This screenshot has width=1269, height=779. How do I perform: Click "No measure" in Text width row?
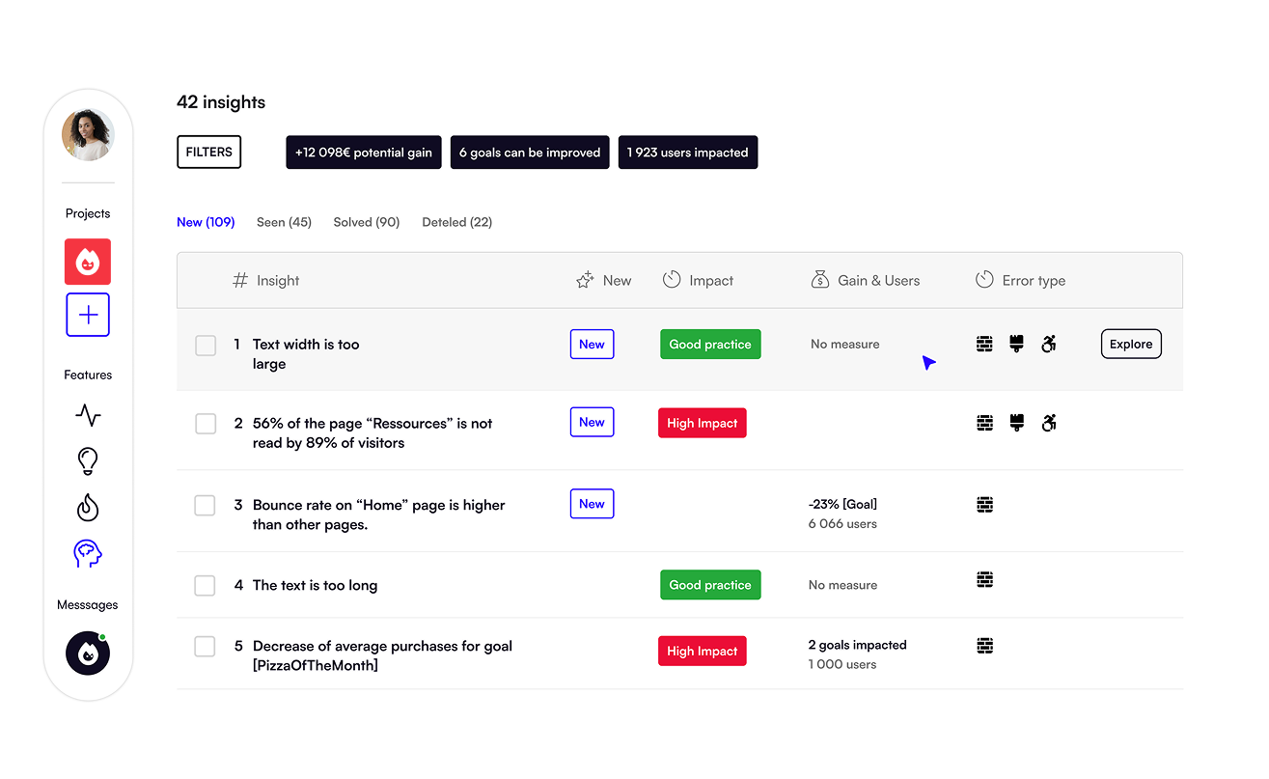[x=844, y=344]
